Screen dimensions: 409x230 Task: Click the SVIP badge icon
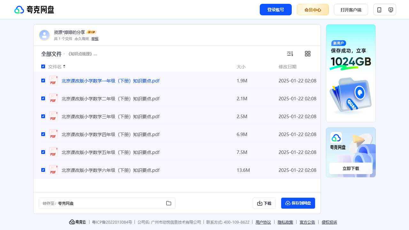91,32
